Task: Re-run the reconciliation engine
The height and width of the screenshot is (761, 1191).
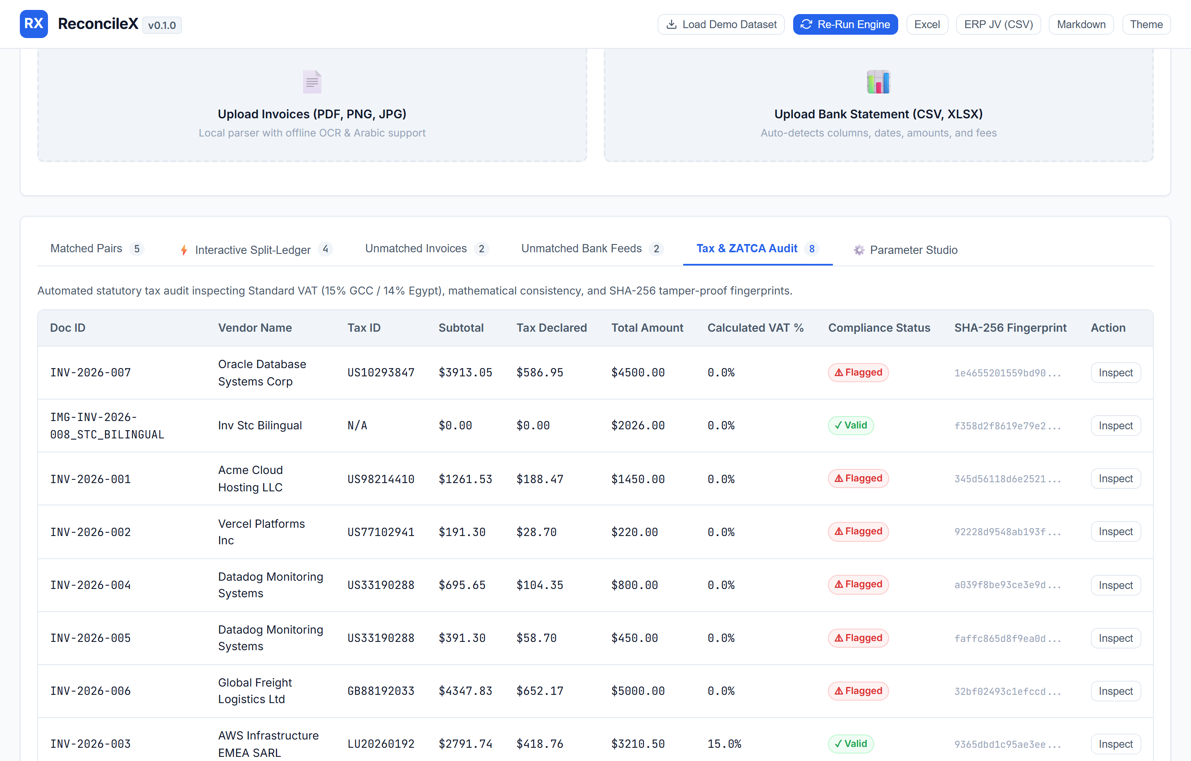Action: tap(845, 24)
